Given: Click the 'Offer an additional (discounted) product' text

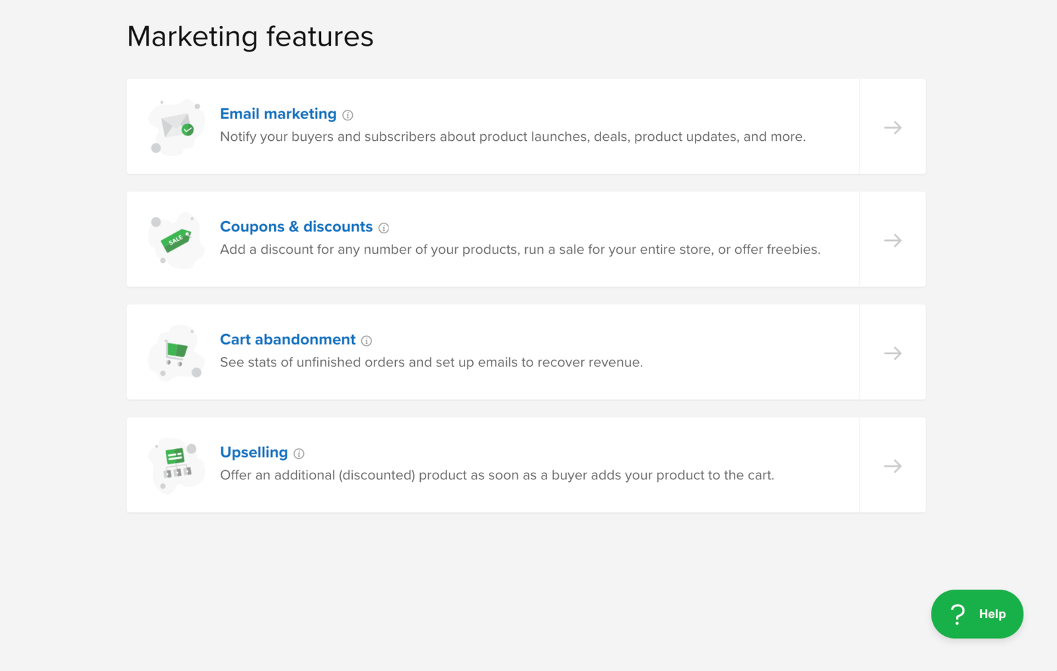Looking at the screenshot, I should 497,475.
